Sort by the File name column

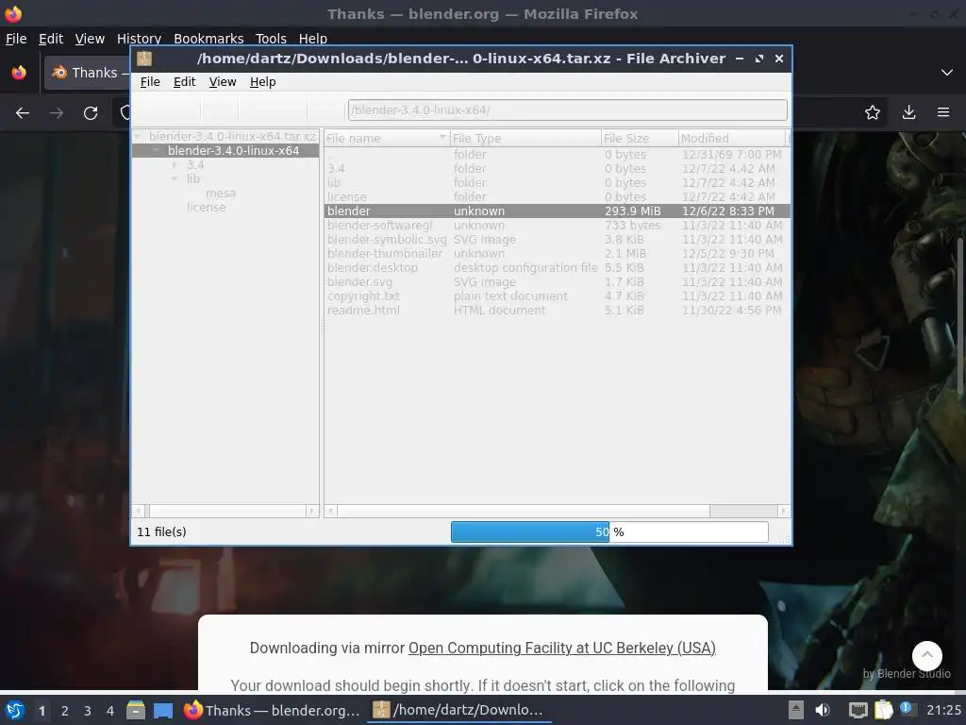pyautogui.click(x=387, y=138)
